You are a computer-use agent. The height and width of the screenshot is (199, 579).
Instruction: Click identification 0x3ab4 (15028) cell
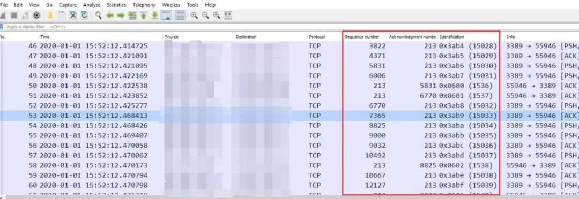[468, 46]
